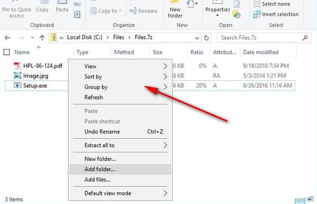Click the Back navigation arrow
Viewport: 317px width, 204px height.
pos(7,38)
